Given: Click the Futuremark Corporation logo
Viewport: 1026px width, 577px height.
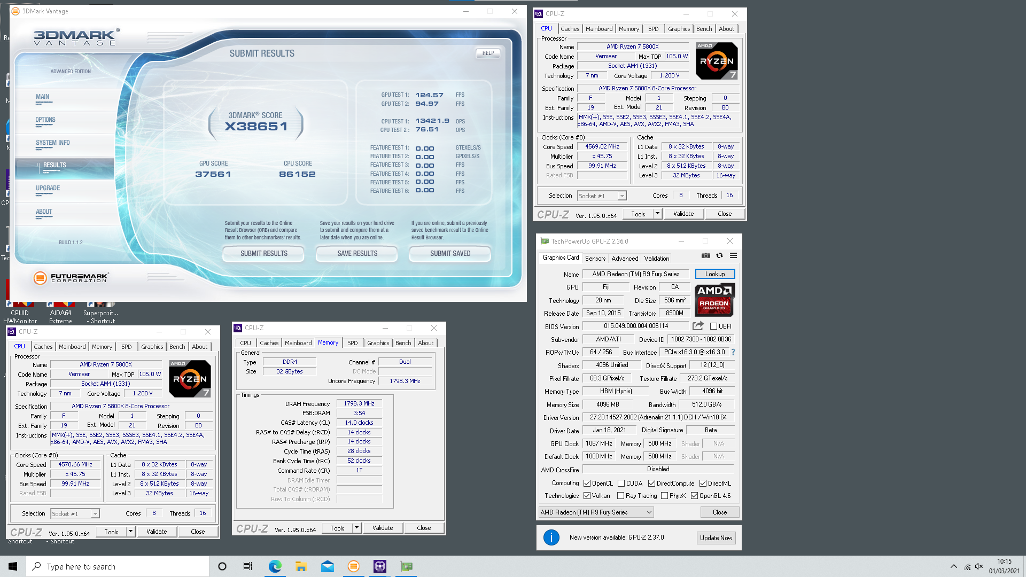Looking at the screenshot, I should (71, 277).
